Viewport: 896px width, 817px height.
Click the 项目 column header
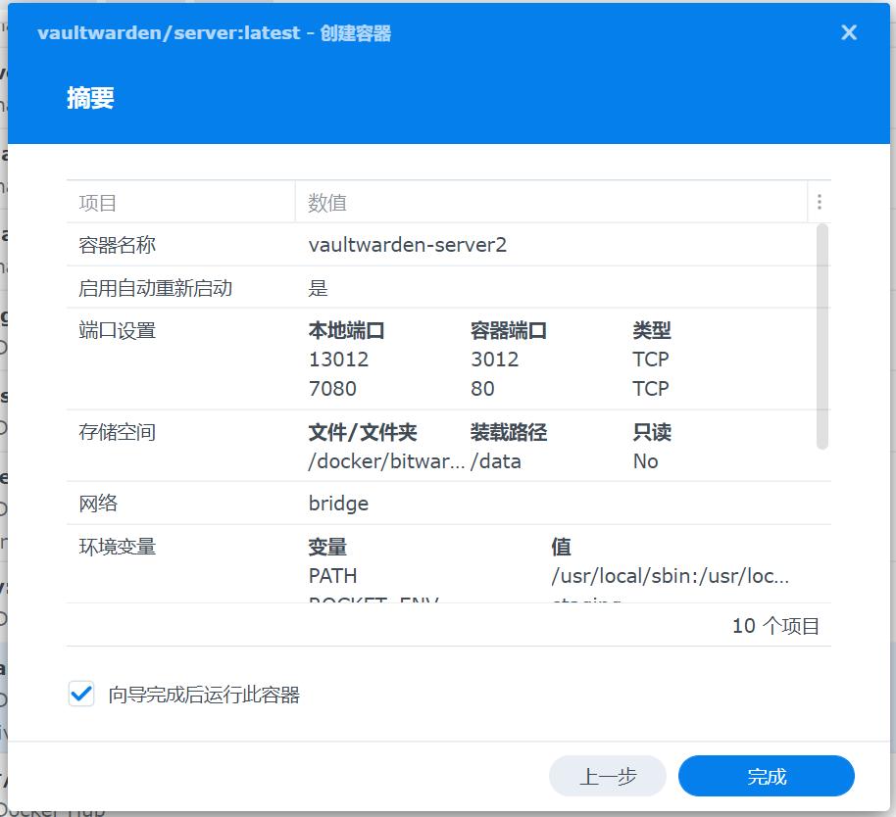92,202
